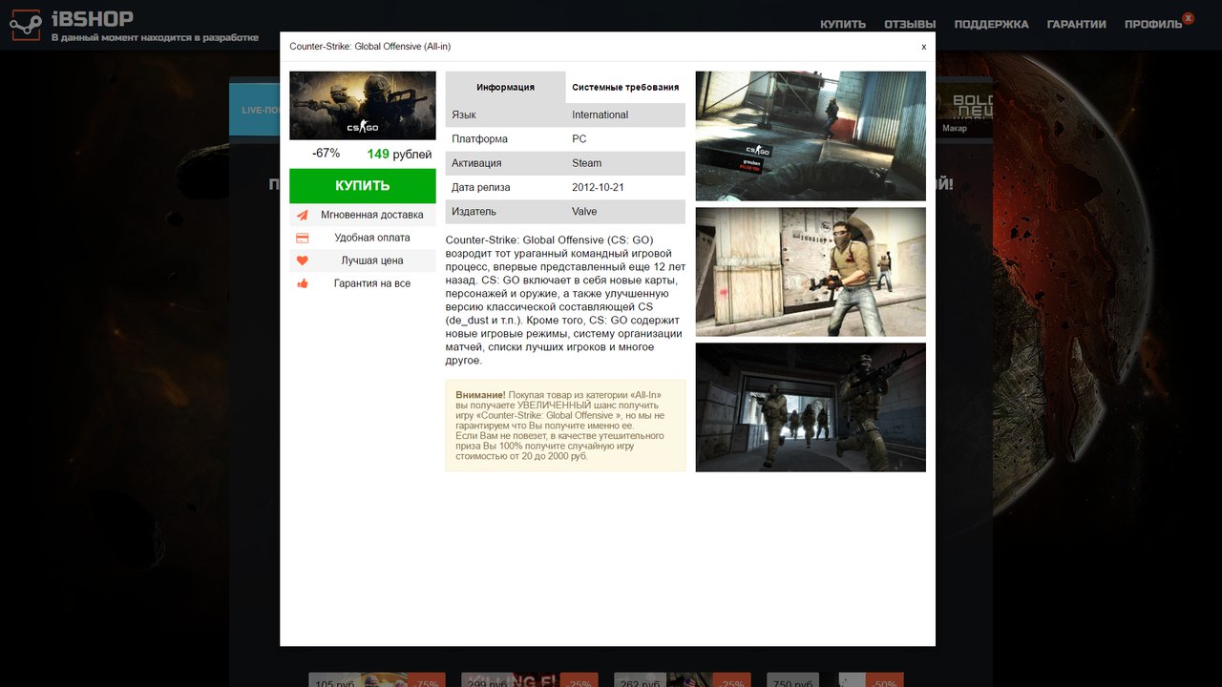Click the credit card payment icon
Screen dimensions: 1222x687
click(x=303, y=238)
